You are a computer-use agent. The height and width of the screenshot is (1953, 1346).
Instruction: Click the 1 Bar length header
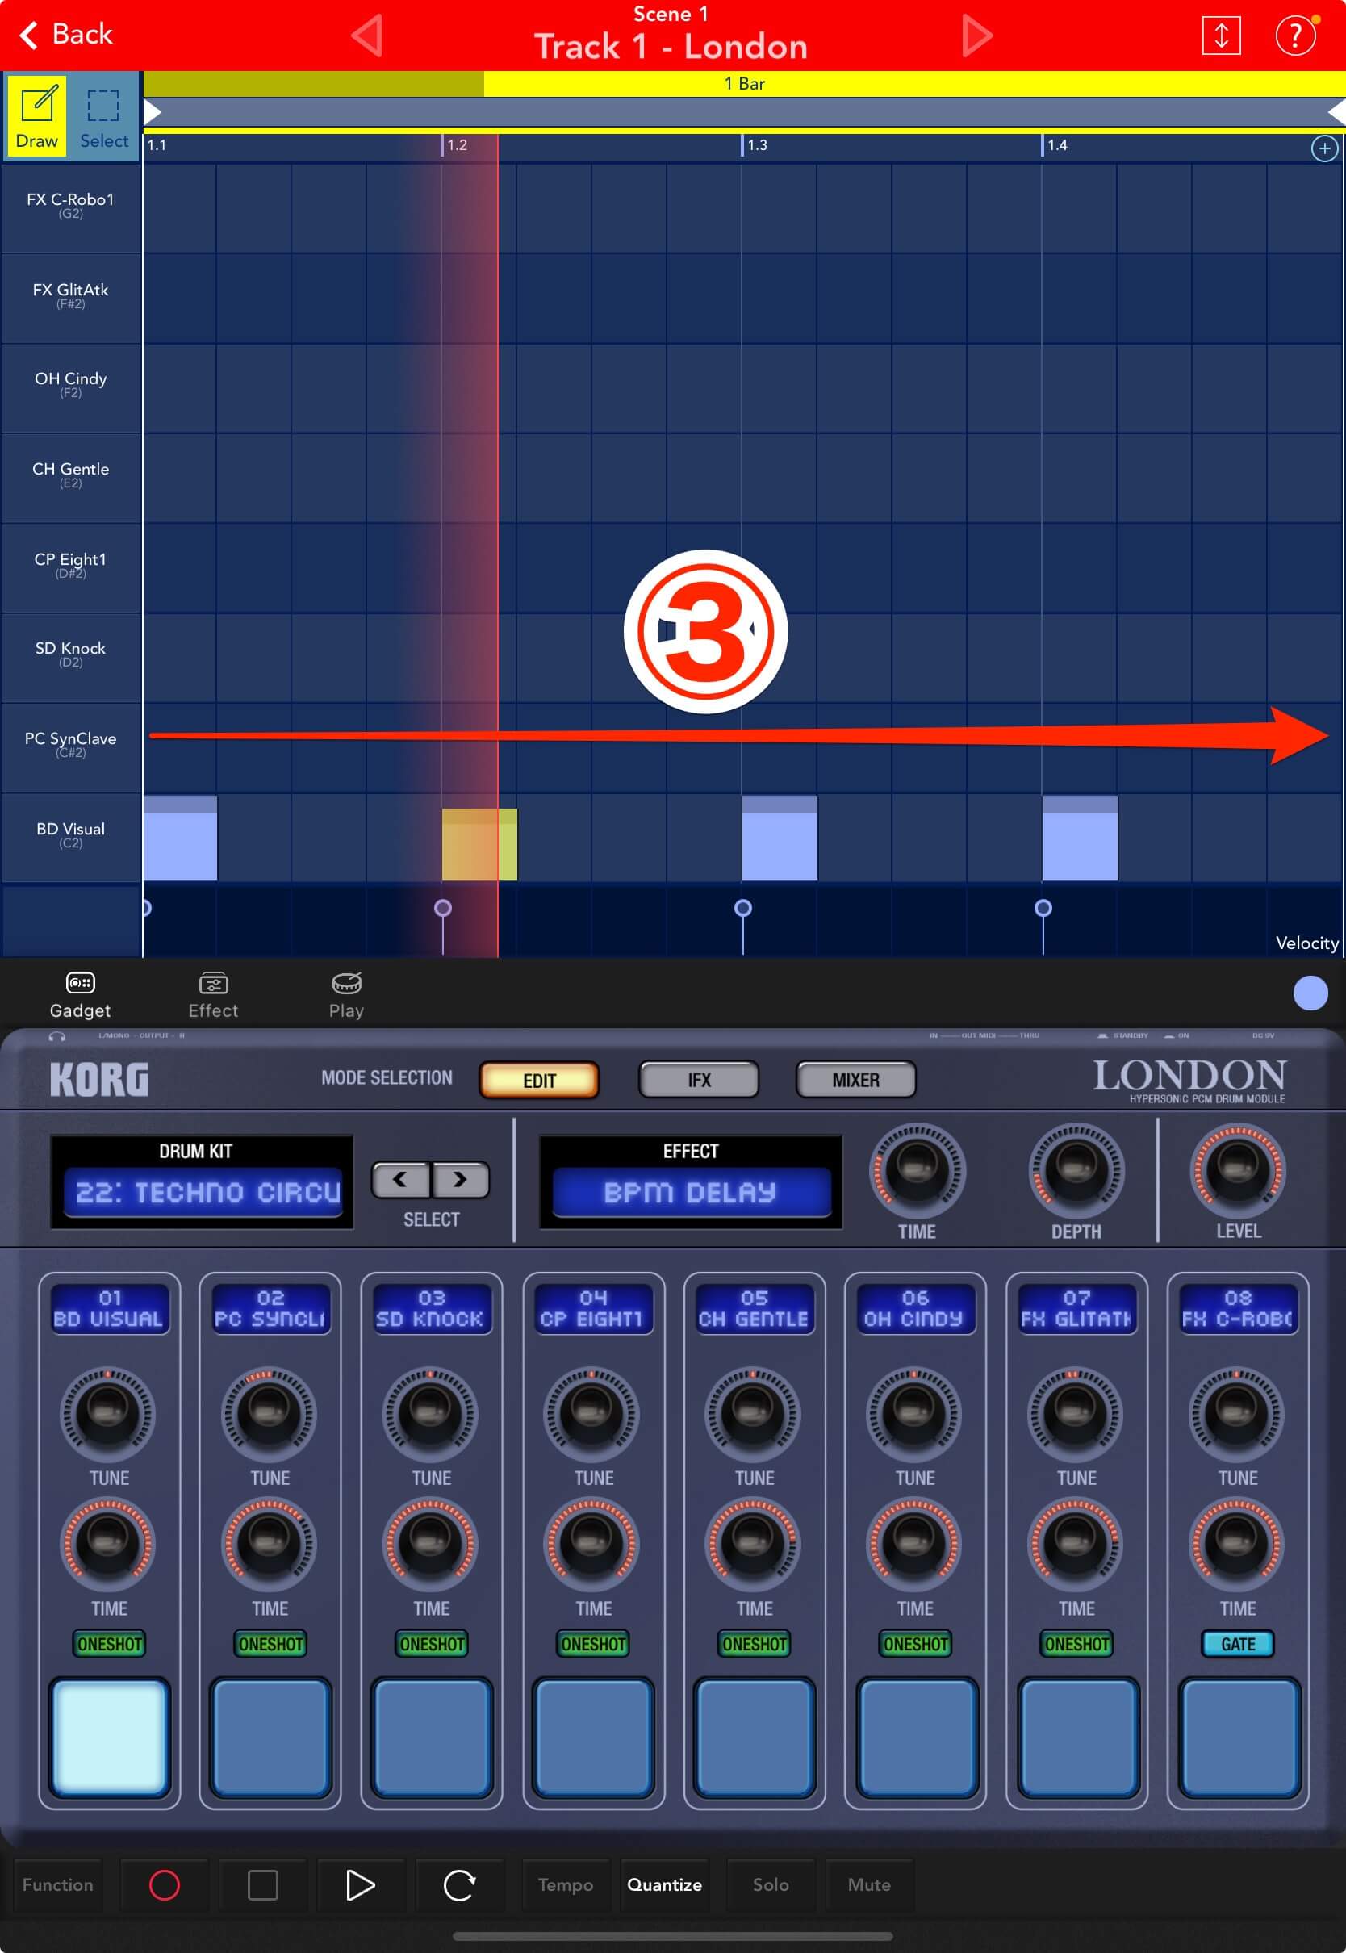(x=744, y=83)
